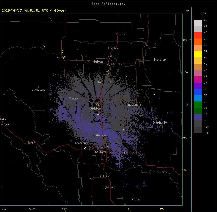Image resolution: width=217 pixels, height=212 pixels.
Task: Select the light gray 70-80 dBZ legend swatch
Action: [198, 23]
